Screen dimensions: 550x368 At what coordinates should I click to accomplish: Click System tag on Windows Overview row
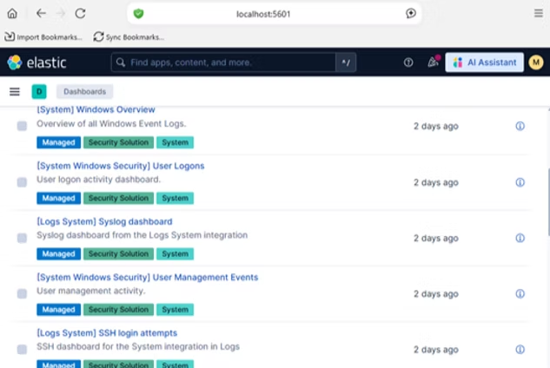pos(175,142)
